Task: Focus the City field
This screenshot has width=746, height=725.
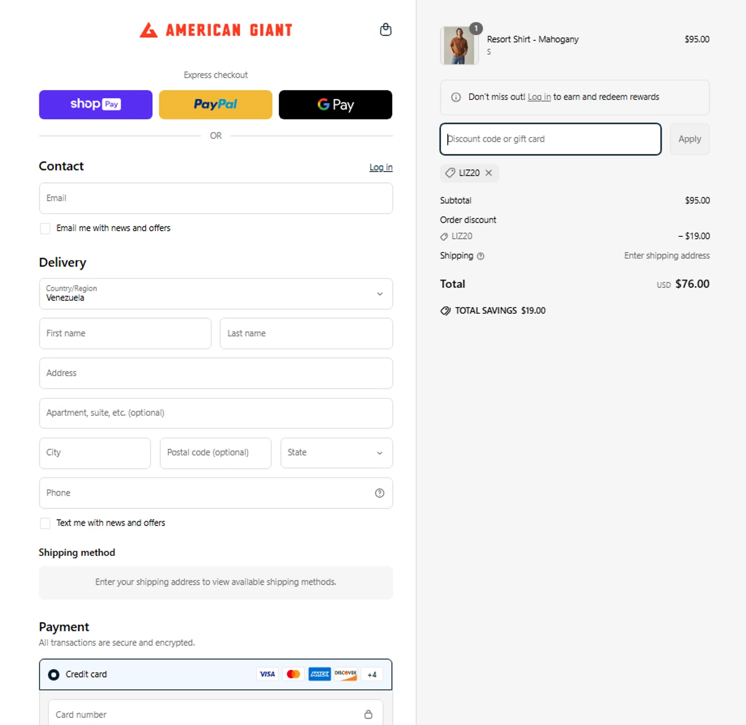Action: coord(95,453)
